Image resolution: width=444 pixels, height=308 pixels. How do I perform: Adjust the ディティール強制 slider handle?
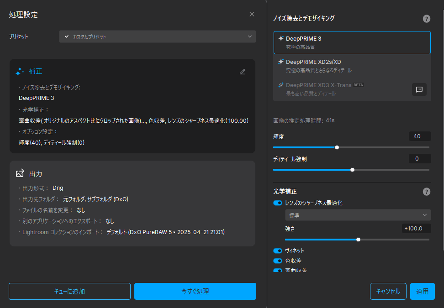point(352,170)
